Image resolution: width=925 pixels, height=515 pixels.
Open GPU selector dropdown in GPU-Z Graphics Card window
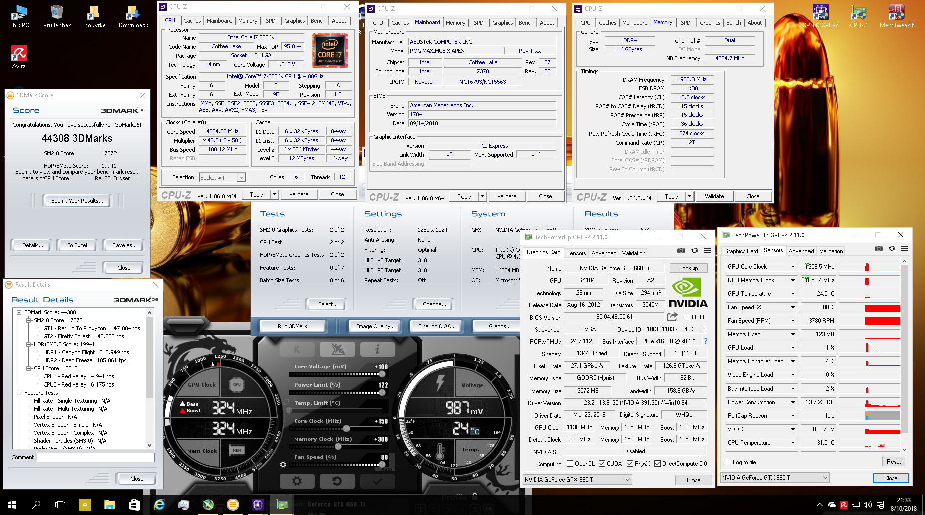coord(628,480)
